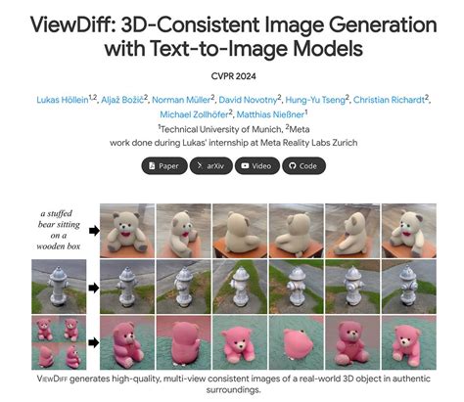The height and width of the screenshot is (402, 464).
Task: Open Christian Richardt's page
Action: point(389,100)
